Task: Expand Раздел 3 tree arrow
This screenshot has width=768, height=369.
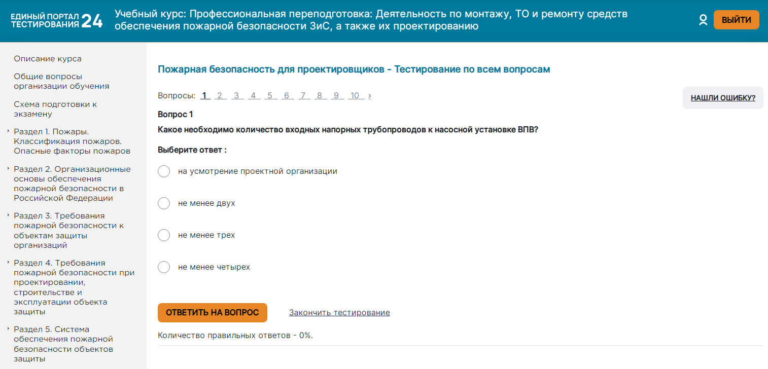Action: click(x=9, y=216)
